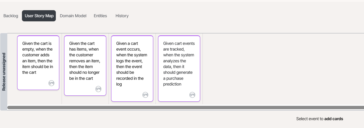364x128 pixels.
Task: Click the 'Release unassigned' row label
Action: pos(4,72)
